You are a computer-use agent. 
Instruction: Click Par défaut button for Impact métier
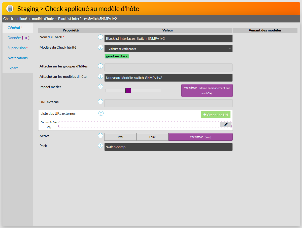click(x=207, y=90)
